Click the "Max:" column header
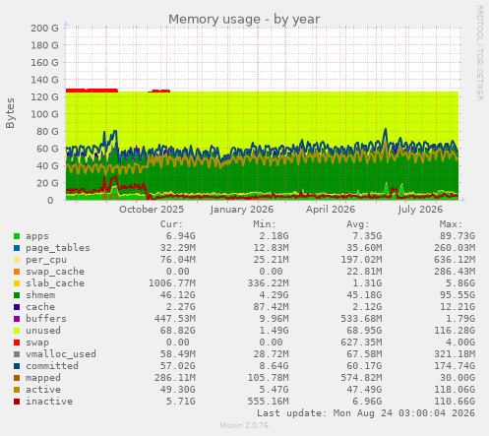This screenshot has height=436, width=489. tap(451, 224)
